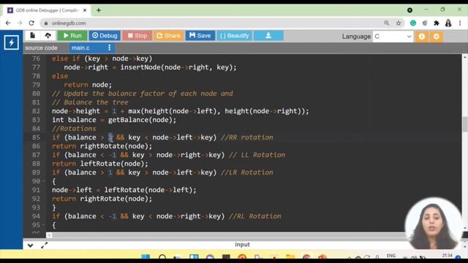Click the editor horizontal scrollbar

(x=229, y=235)
